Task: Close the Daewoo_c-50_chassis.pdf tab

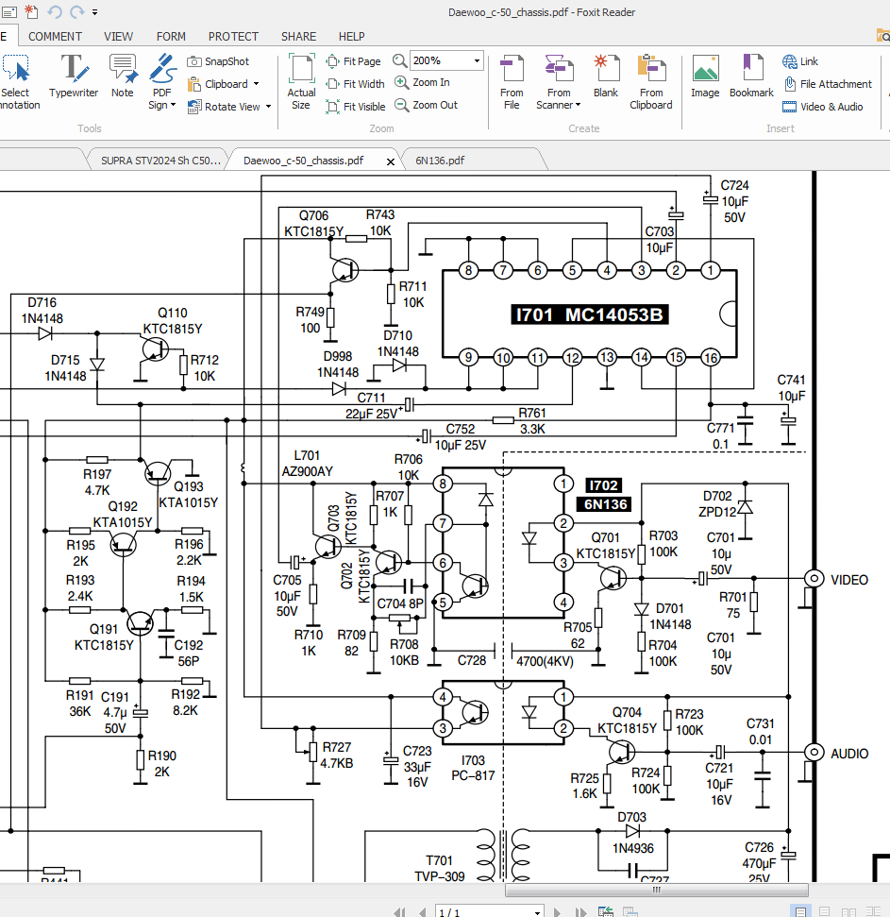Action: pos(391,161)
